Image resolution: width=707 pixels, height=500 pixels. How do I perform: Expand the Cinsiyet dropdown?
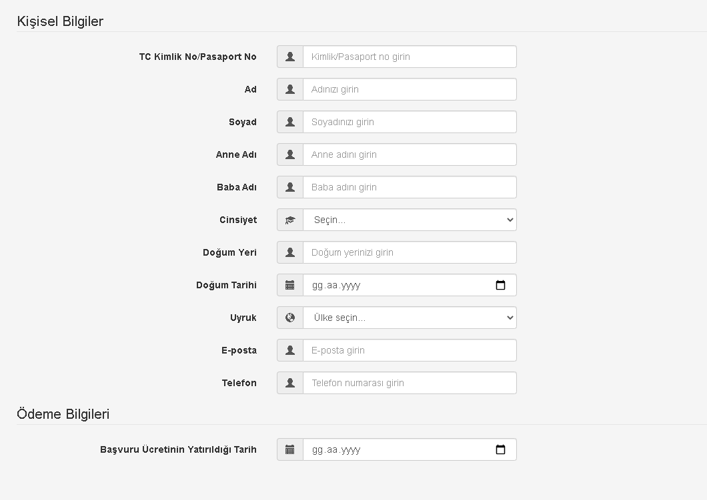410,220
